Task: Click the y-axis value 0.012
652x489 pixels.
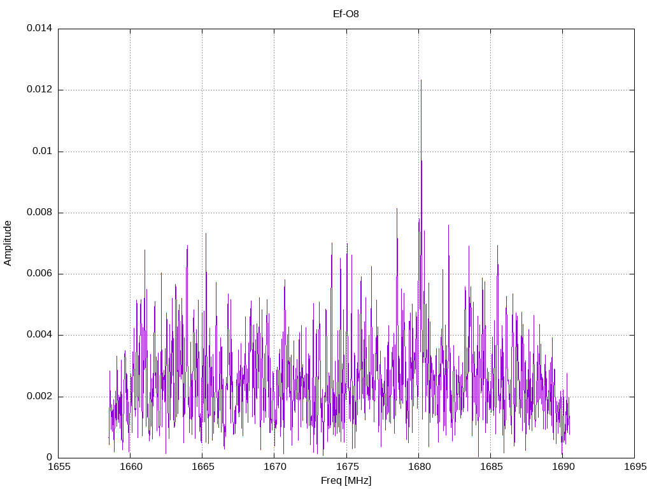Action: pyautogui.click(x=39, y=89)
